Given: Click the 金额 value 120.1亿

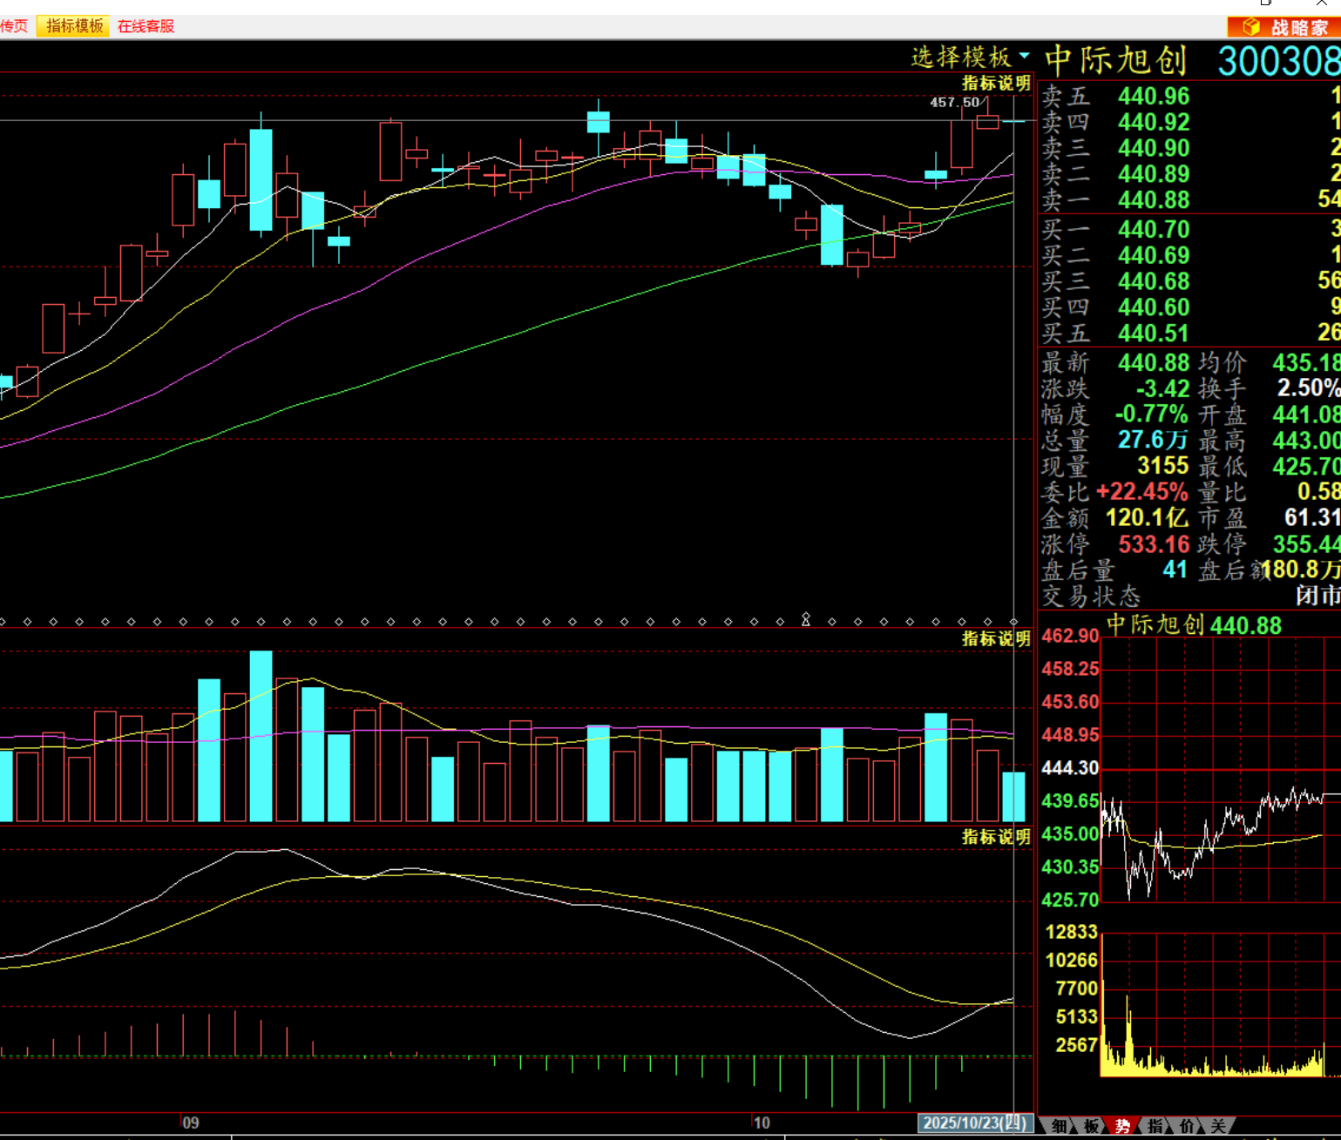Looking at the screenshot, I should tap(1146, 518).
